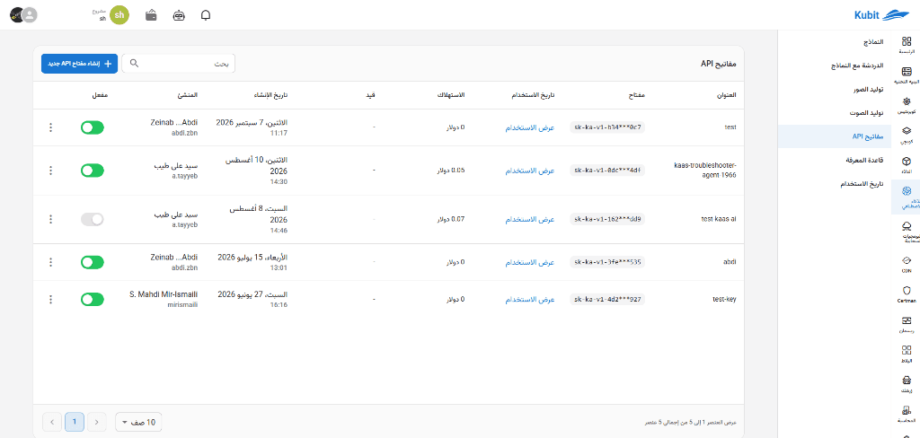920x438 pixels.
Task: Click page number 1 button
Action: coord(75,422)
